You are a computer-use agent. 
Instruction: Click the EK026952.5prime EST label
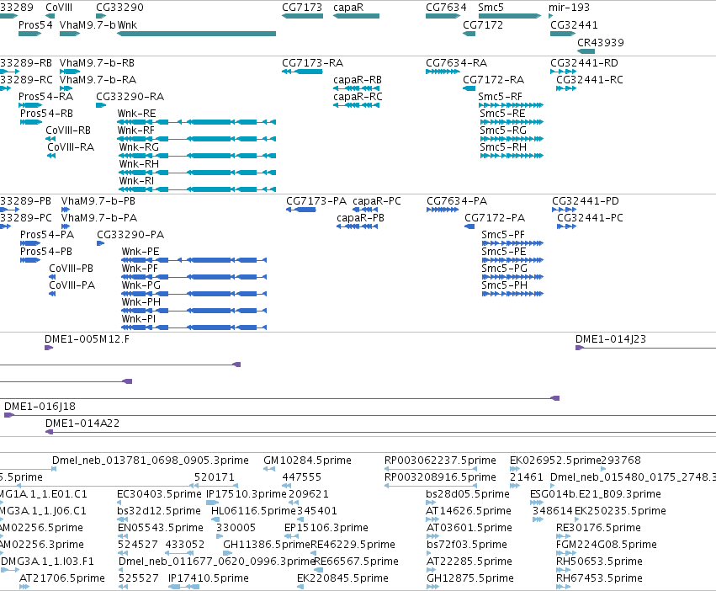555,460
